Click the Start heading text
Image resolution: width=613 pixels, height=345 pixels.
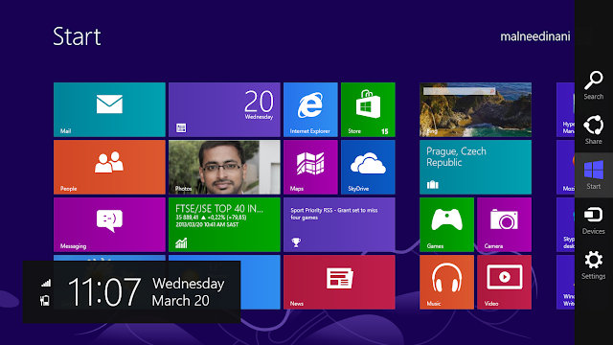[x=77, y=36]
